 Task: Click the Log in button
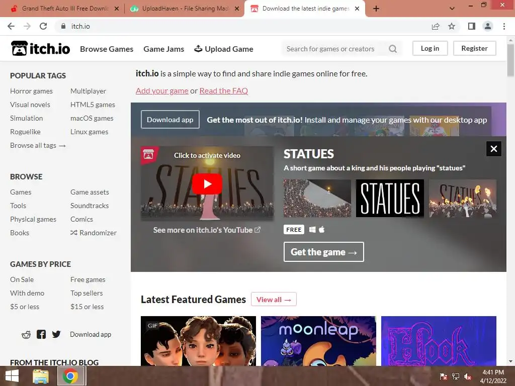pyautogui.click(x=430, y=48)
